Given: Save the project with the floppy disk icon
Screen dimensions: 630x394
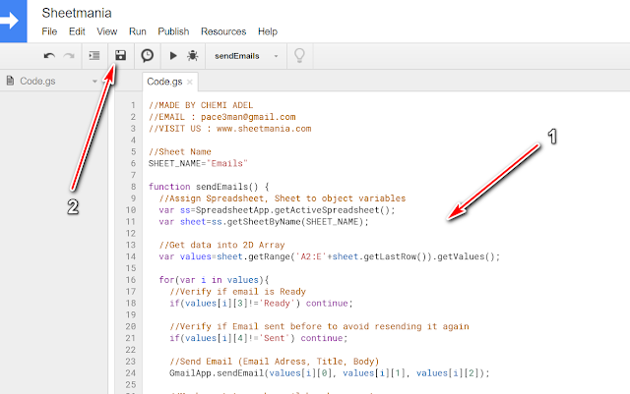Looking at the screenshot, I should (120, 55).
